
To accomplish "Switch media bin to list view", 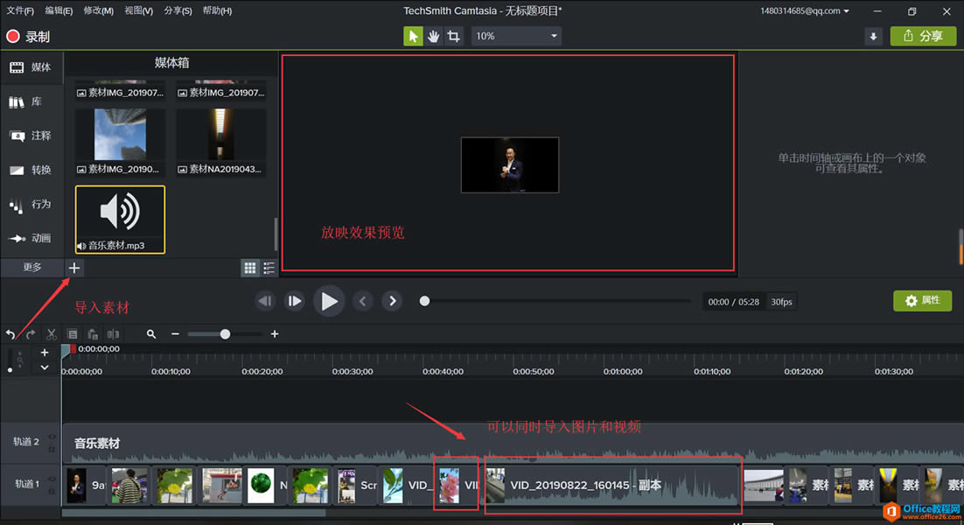I will 269,268.
